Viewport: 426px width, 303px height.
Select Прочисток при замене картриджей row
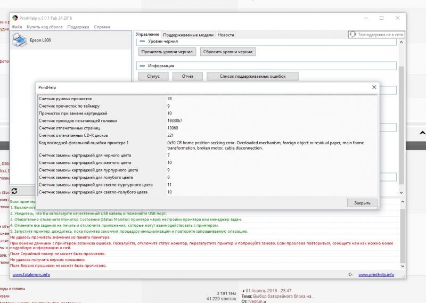pos(208,113)
